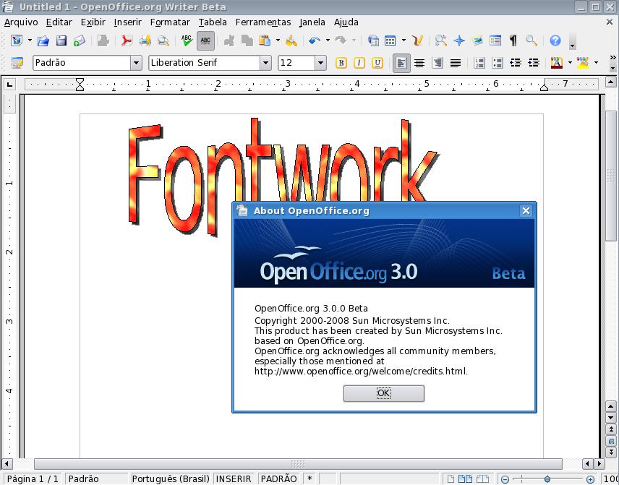Click the zoom slider handle
The height and width of the screenshot is (485, 619).
(x=547, y=479)
